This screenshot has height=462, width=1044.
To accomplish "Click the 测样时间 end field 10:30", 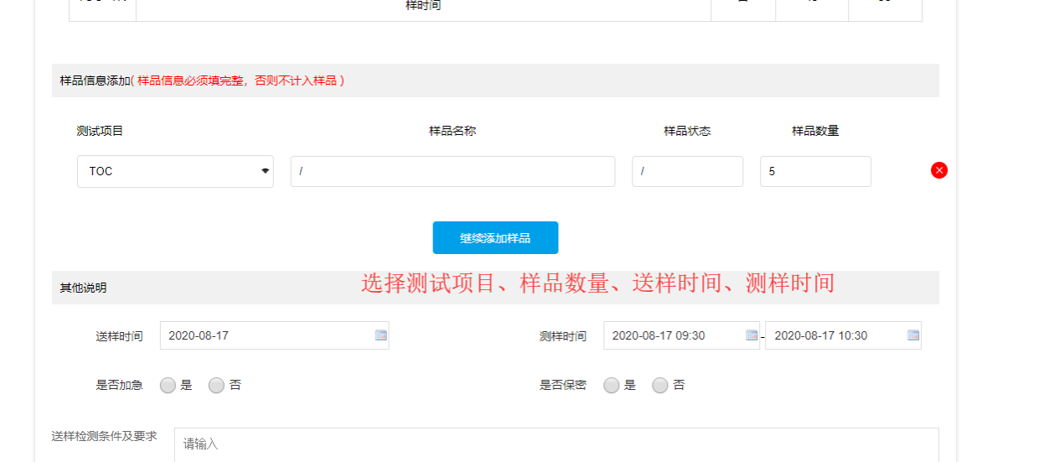I will [835, 335].
